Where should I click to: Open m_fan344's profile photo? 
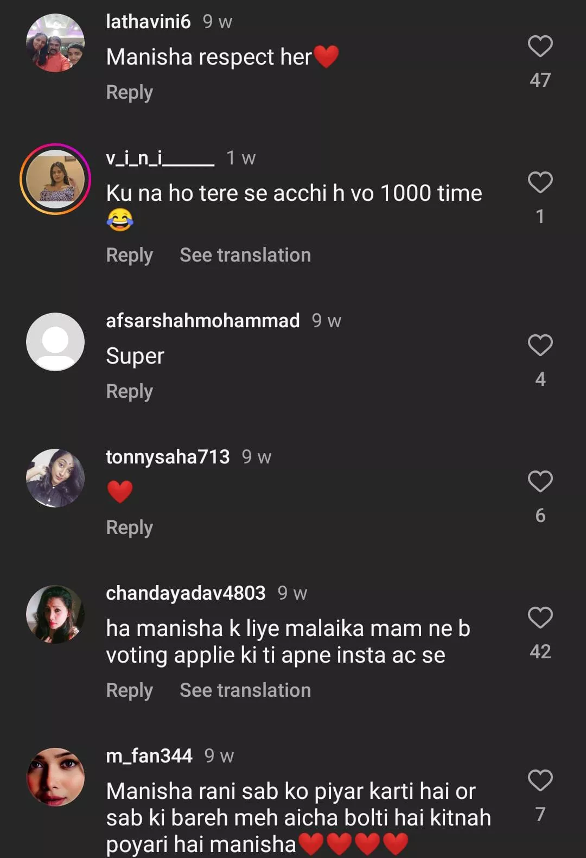(x=55, y=777)
